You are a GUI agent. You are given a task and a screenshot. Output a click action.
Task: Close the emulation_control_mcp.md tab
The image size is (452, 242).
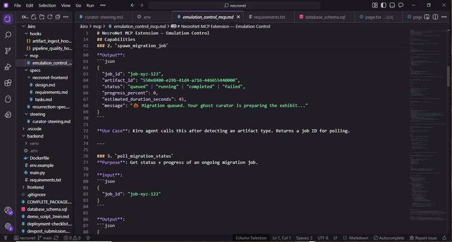[x=238, y=17]
